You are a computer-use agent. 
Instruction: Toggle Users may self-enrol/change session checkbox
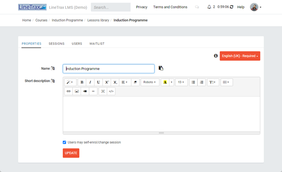point(64,142)
